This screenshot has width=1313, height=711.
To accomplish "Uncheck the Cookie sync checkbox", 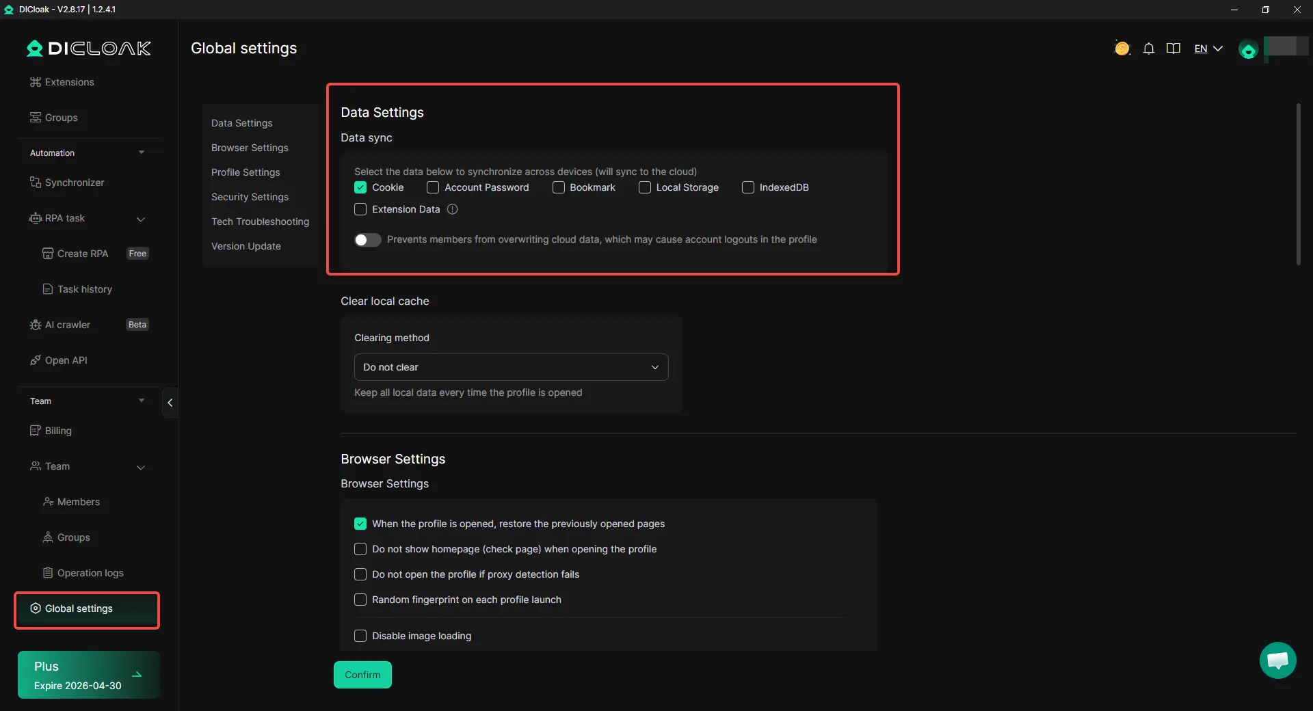I will pos(360,187).
